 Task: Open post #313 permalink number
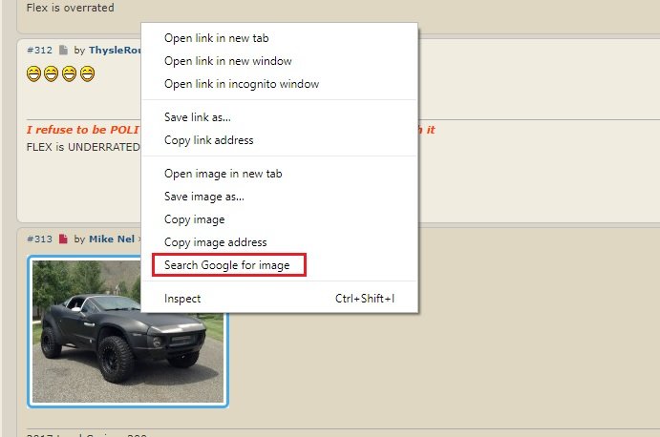39,239
